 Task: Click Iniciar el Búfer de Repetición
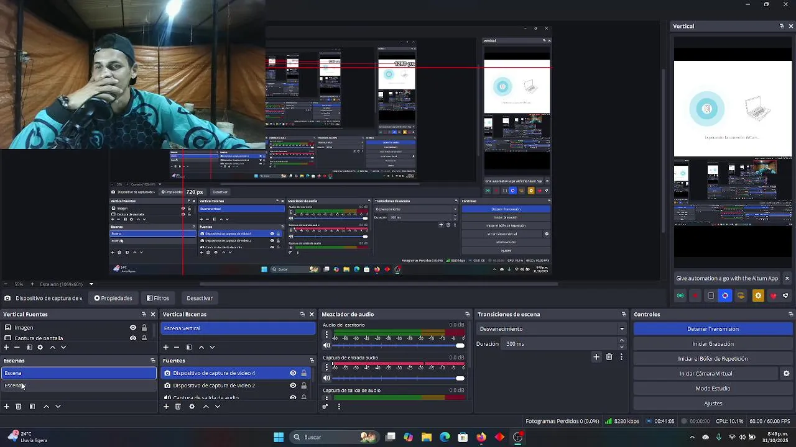[713, 359]
